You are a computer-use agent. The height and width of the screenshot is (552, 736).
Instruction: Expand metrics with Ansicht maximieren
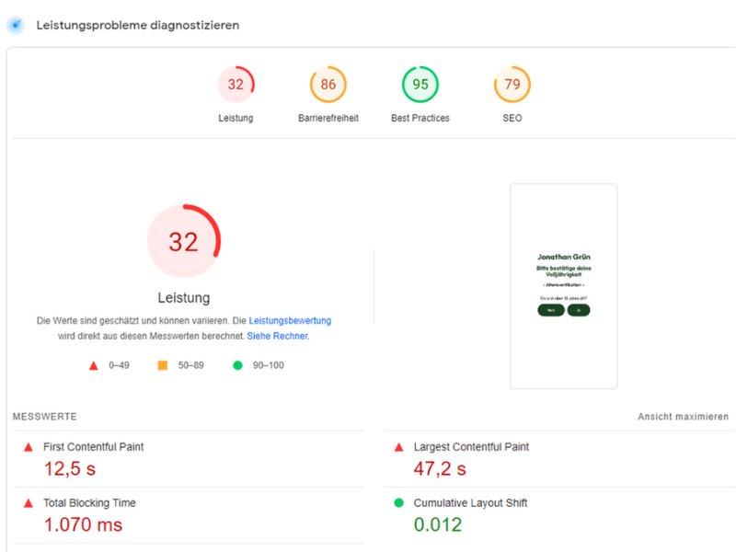point(683,417)
